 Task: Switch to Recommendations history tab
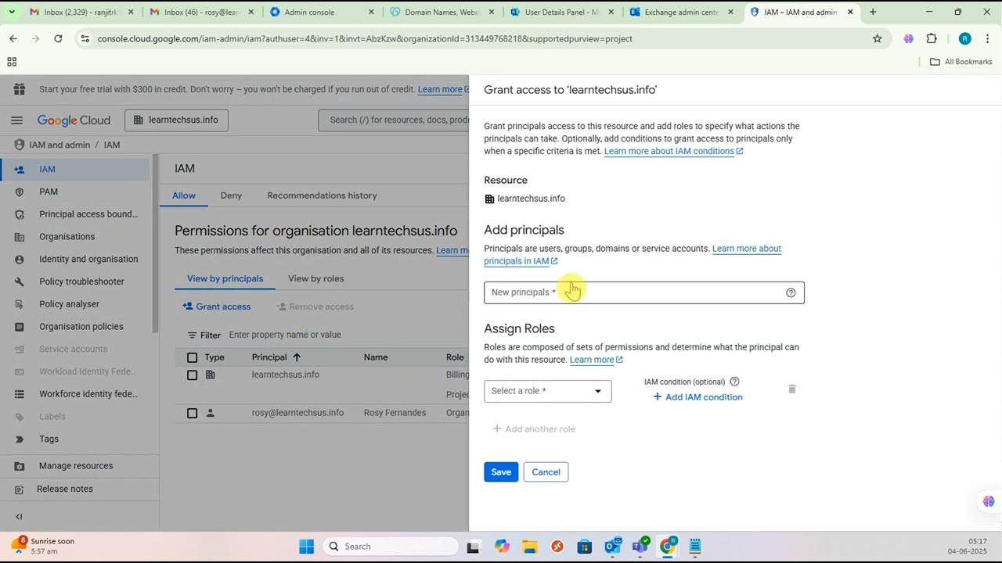pyautogui.click(x=322, y=195)
